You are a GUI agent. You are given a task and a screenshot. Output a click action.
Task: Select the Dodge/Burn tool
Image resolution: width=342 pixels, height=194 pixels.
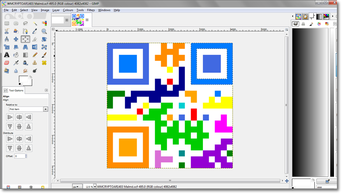(x=35, y=71)
